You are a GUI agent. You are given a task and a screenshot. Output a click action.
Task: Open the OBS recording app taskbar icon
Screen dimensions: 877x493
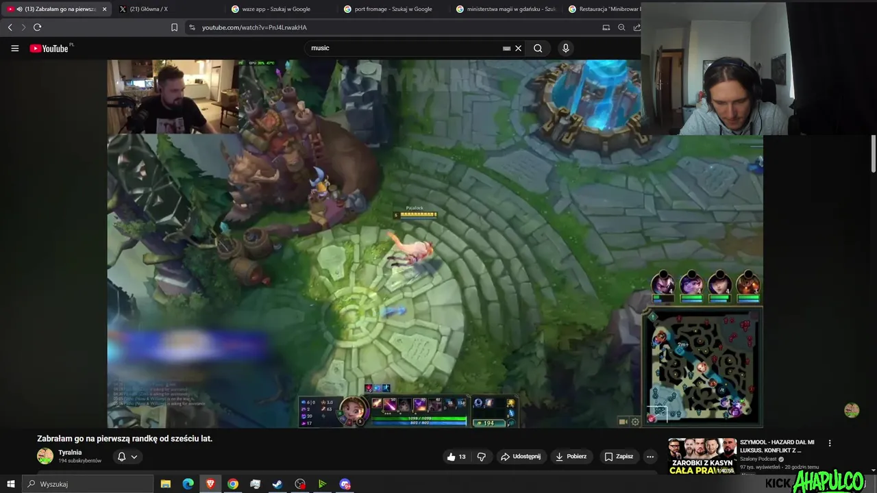[300, 484]
